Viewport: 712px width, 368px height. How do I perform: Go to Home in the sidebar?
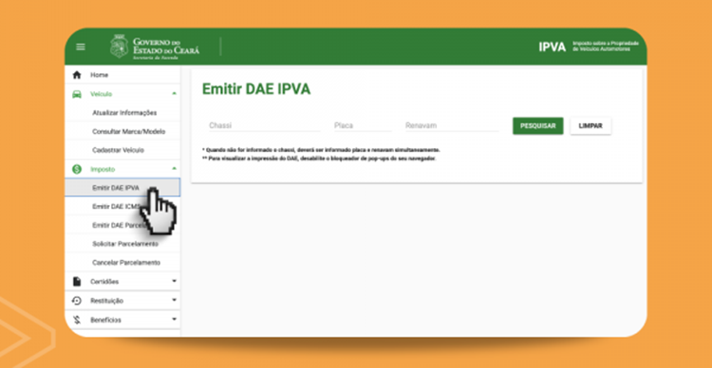click(122, 75)
